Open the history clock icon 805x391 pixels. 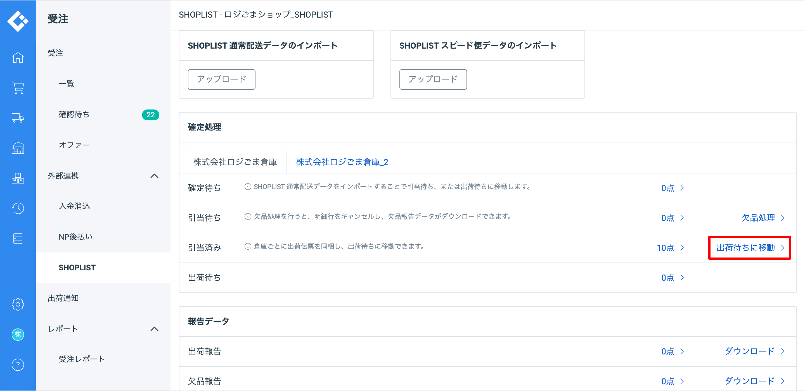pyautogui.click(x=18, y=208)
